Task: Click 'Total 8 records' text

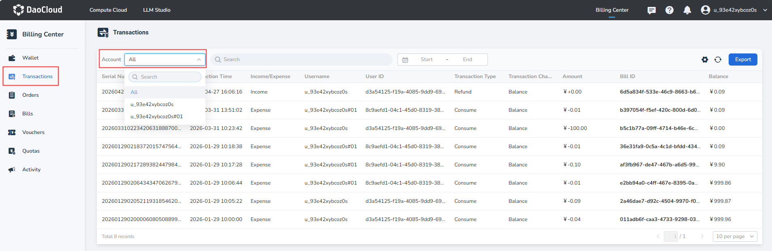Action: 118,236
